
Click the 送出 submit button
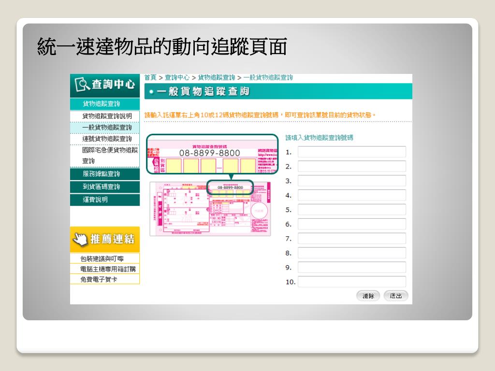click(395, 296)
